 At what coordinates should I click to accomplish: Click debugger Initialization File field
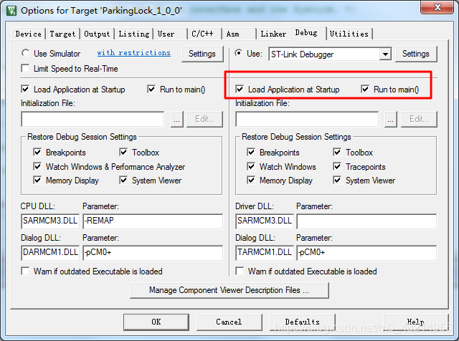[307, 119]
